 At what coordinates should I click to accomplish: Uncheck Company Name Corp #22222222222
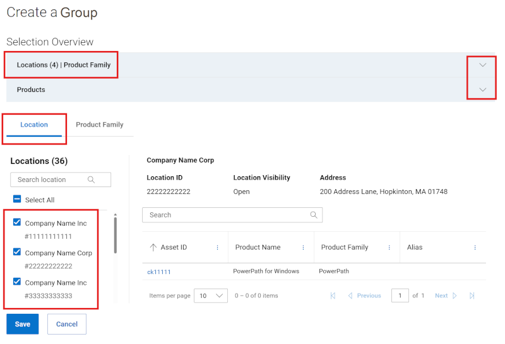(x=17, y=252)
